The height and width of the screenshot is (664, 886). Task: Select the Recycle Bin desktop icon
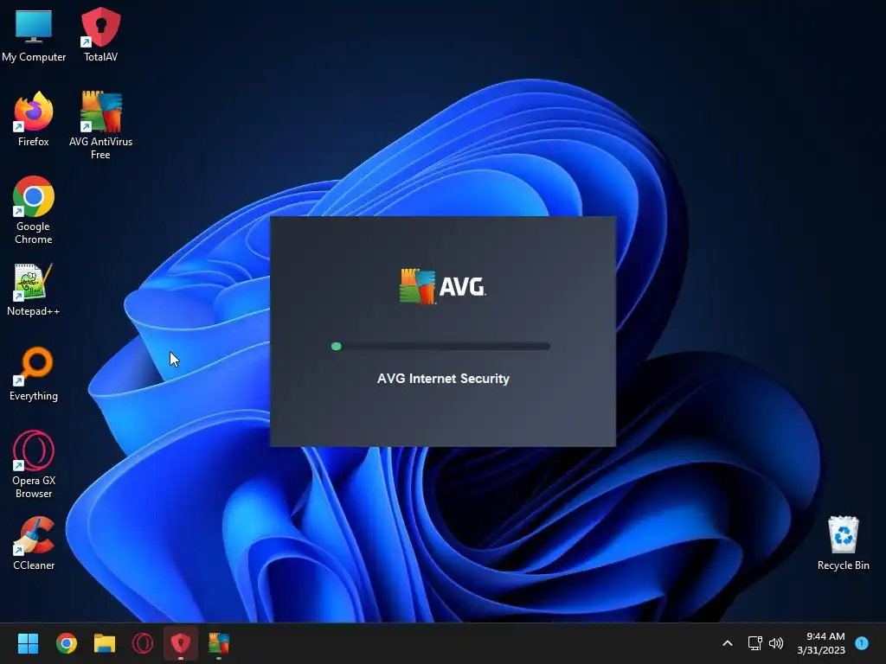click(843, 543)
